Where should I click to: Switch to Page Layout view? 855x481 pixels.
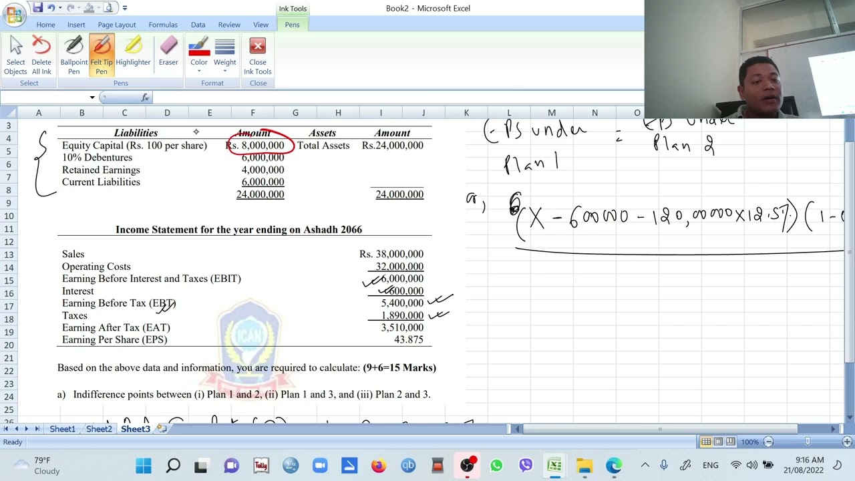pos(718,442)
